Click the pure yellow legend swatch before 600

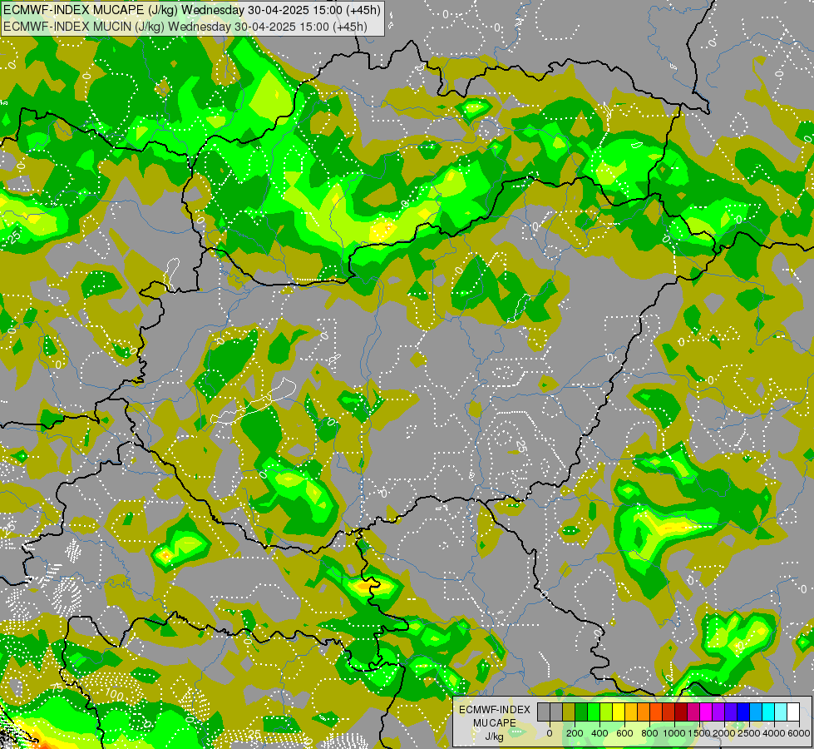pos(619,712)
